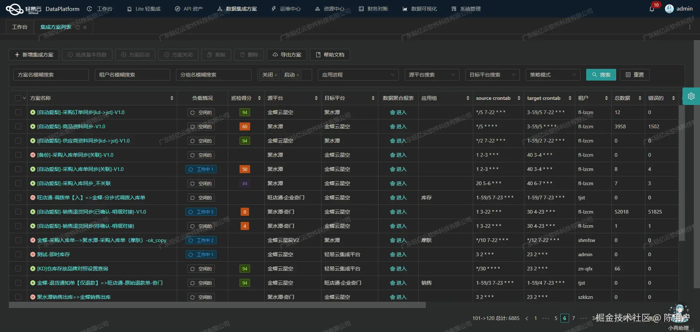This screenshot has width=700, height=332.
Task: Click the 重置 button
Action: coord(635,75)
